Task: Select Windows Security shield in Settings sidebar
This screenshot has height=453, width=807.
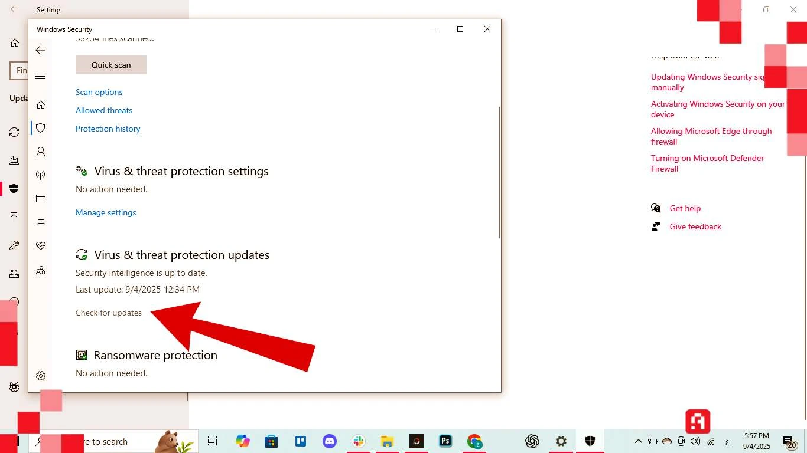Action: [14, 189]
